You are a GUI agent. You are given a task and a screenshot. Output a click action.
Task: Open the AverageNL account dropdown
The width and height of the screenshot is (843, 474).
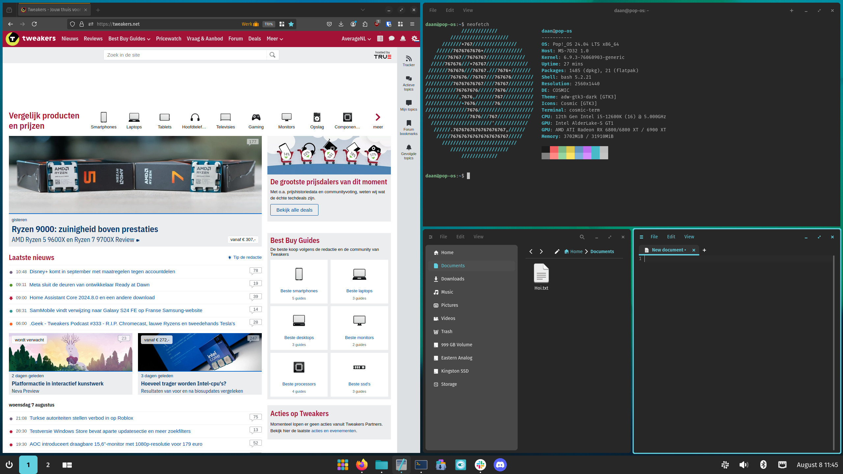click(x=356, y=39)
